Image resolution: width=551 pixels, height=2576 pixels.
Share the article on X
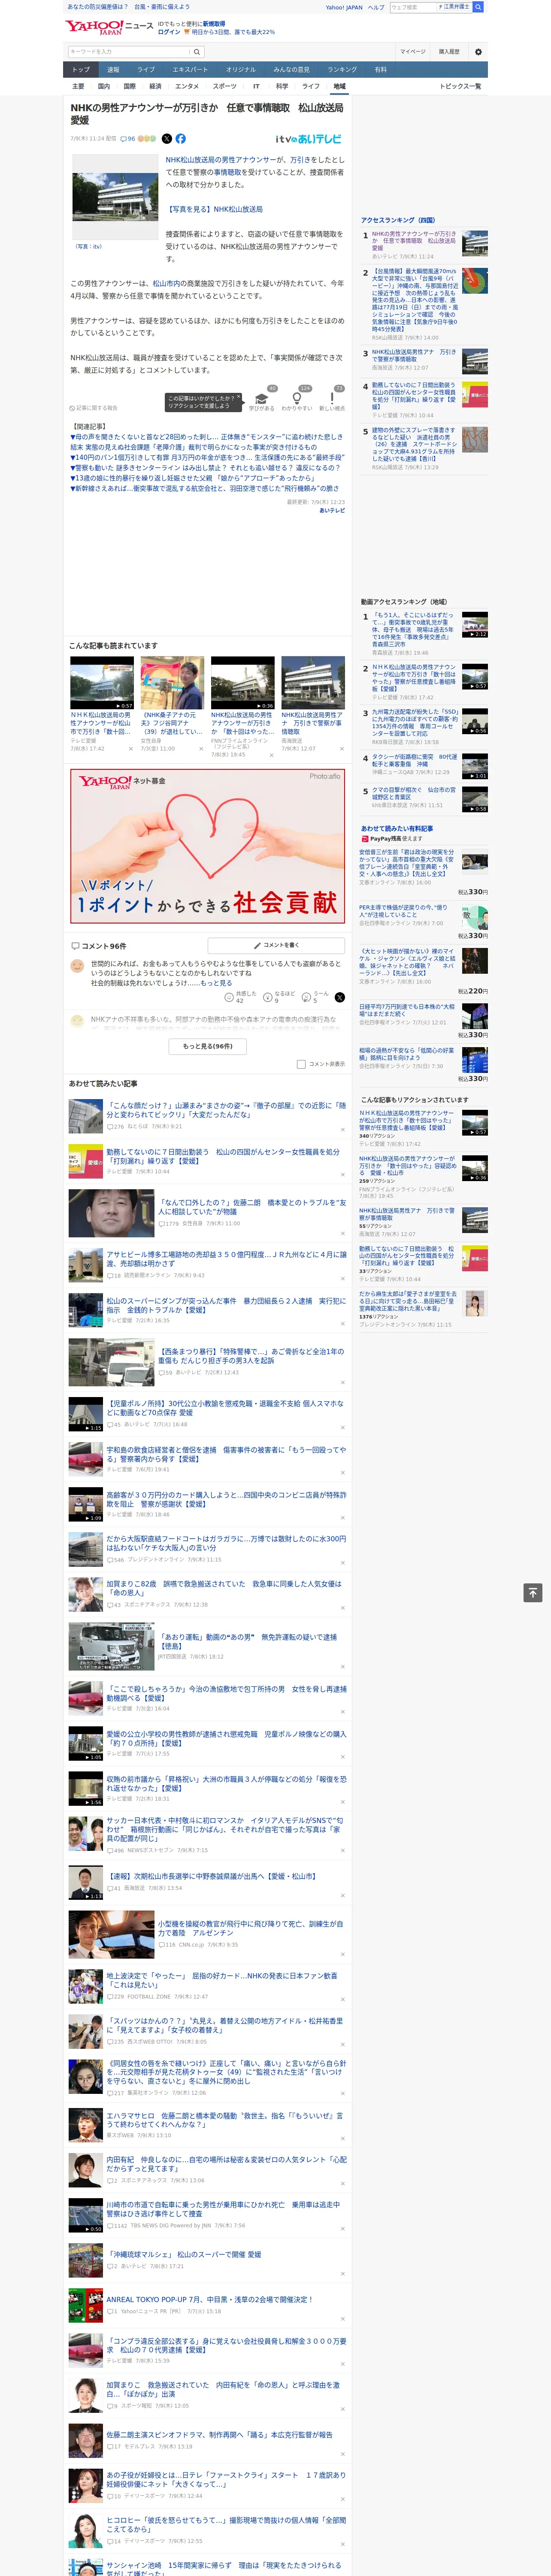tap(167, 139)
